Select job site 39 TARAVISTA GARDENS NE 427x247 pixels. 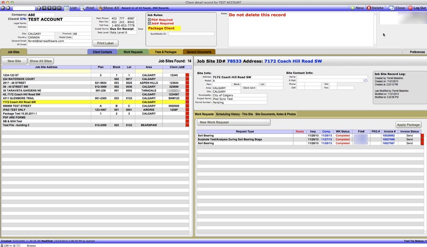[x=93, y=90]
